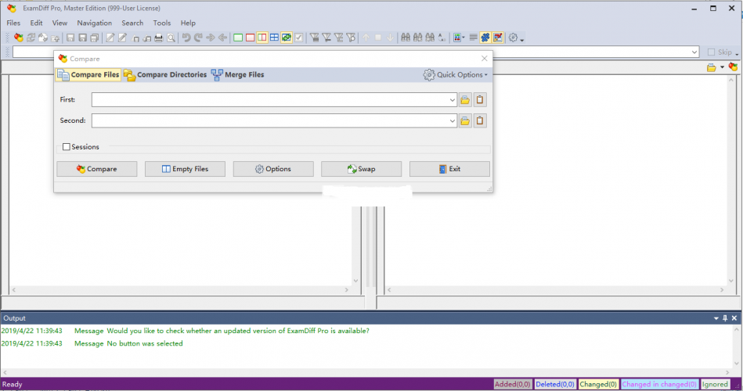Browse for the First file with folder icon
The image size is (743, 391).
click(x=465, y=100)
